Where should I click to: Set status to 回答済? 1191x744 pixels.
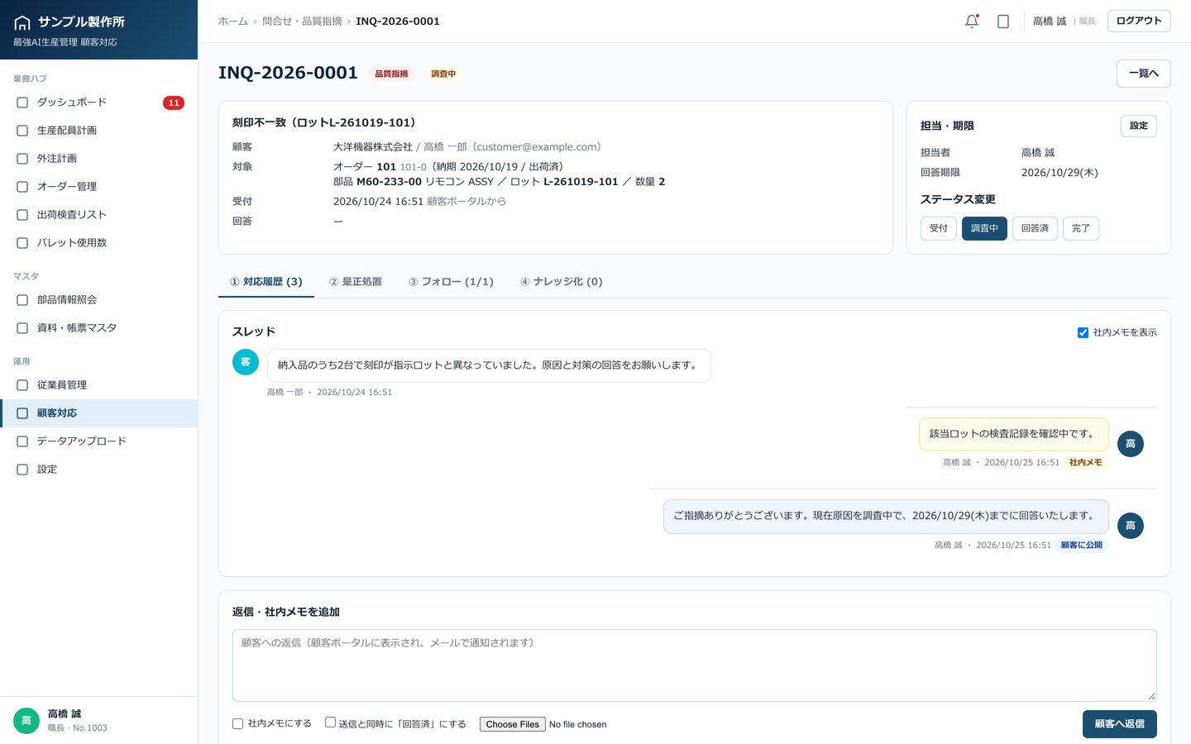coord(1035,228)
